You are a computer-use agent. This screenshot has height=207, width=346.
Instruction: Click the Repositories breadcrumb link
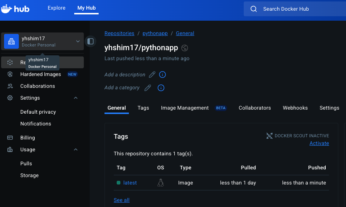(119, 33)
